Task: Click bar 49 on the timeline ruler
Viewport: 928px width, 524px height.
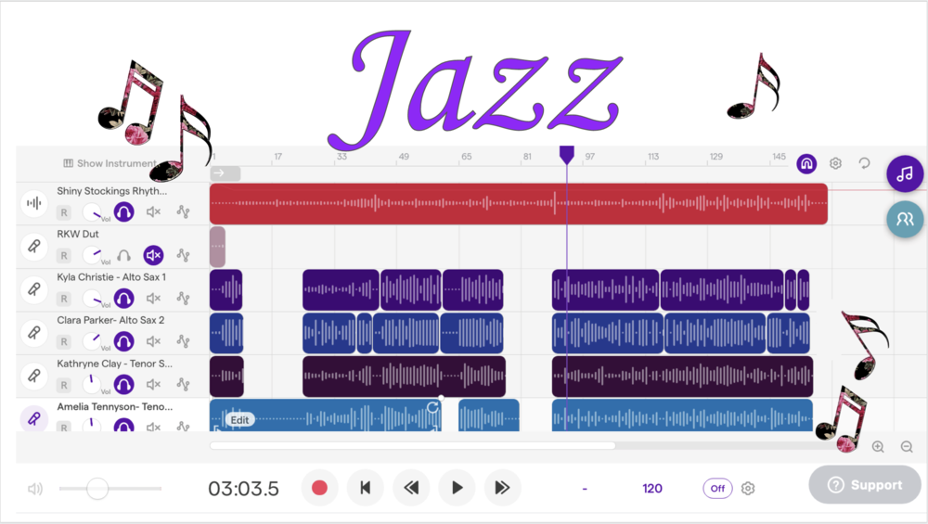Action: (404, 157)
